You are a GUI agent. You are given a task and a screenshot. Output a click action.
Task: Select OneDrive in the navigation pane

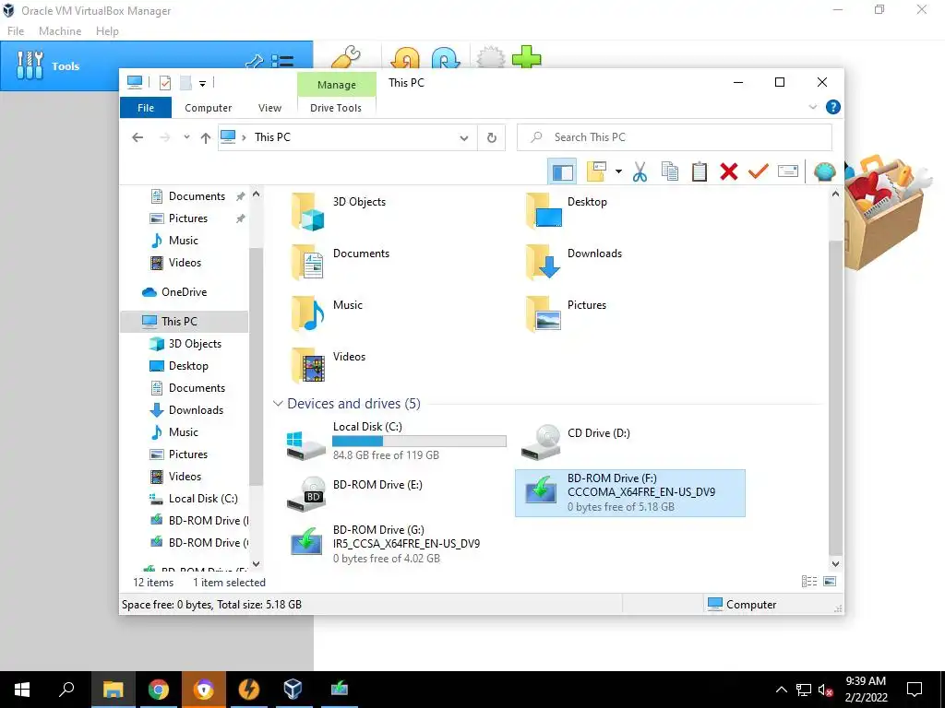coord(184,292)
